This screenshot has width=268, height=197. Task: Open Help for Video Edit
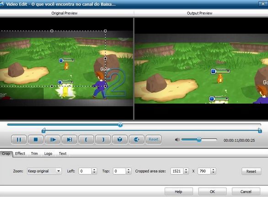tap(179, 192)
